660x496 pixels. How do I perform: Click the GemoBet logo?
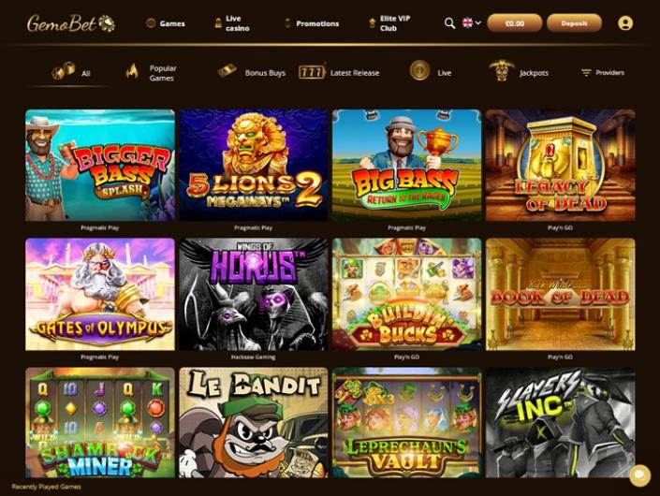pos(71,23)
